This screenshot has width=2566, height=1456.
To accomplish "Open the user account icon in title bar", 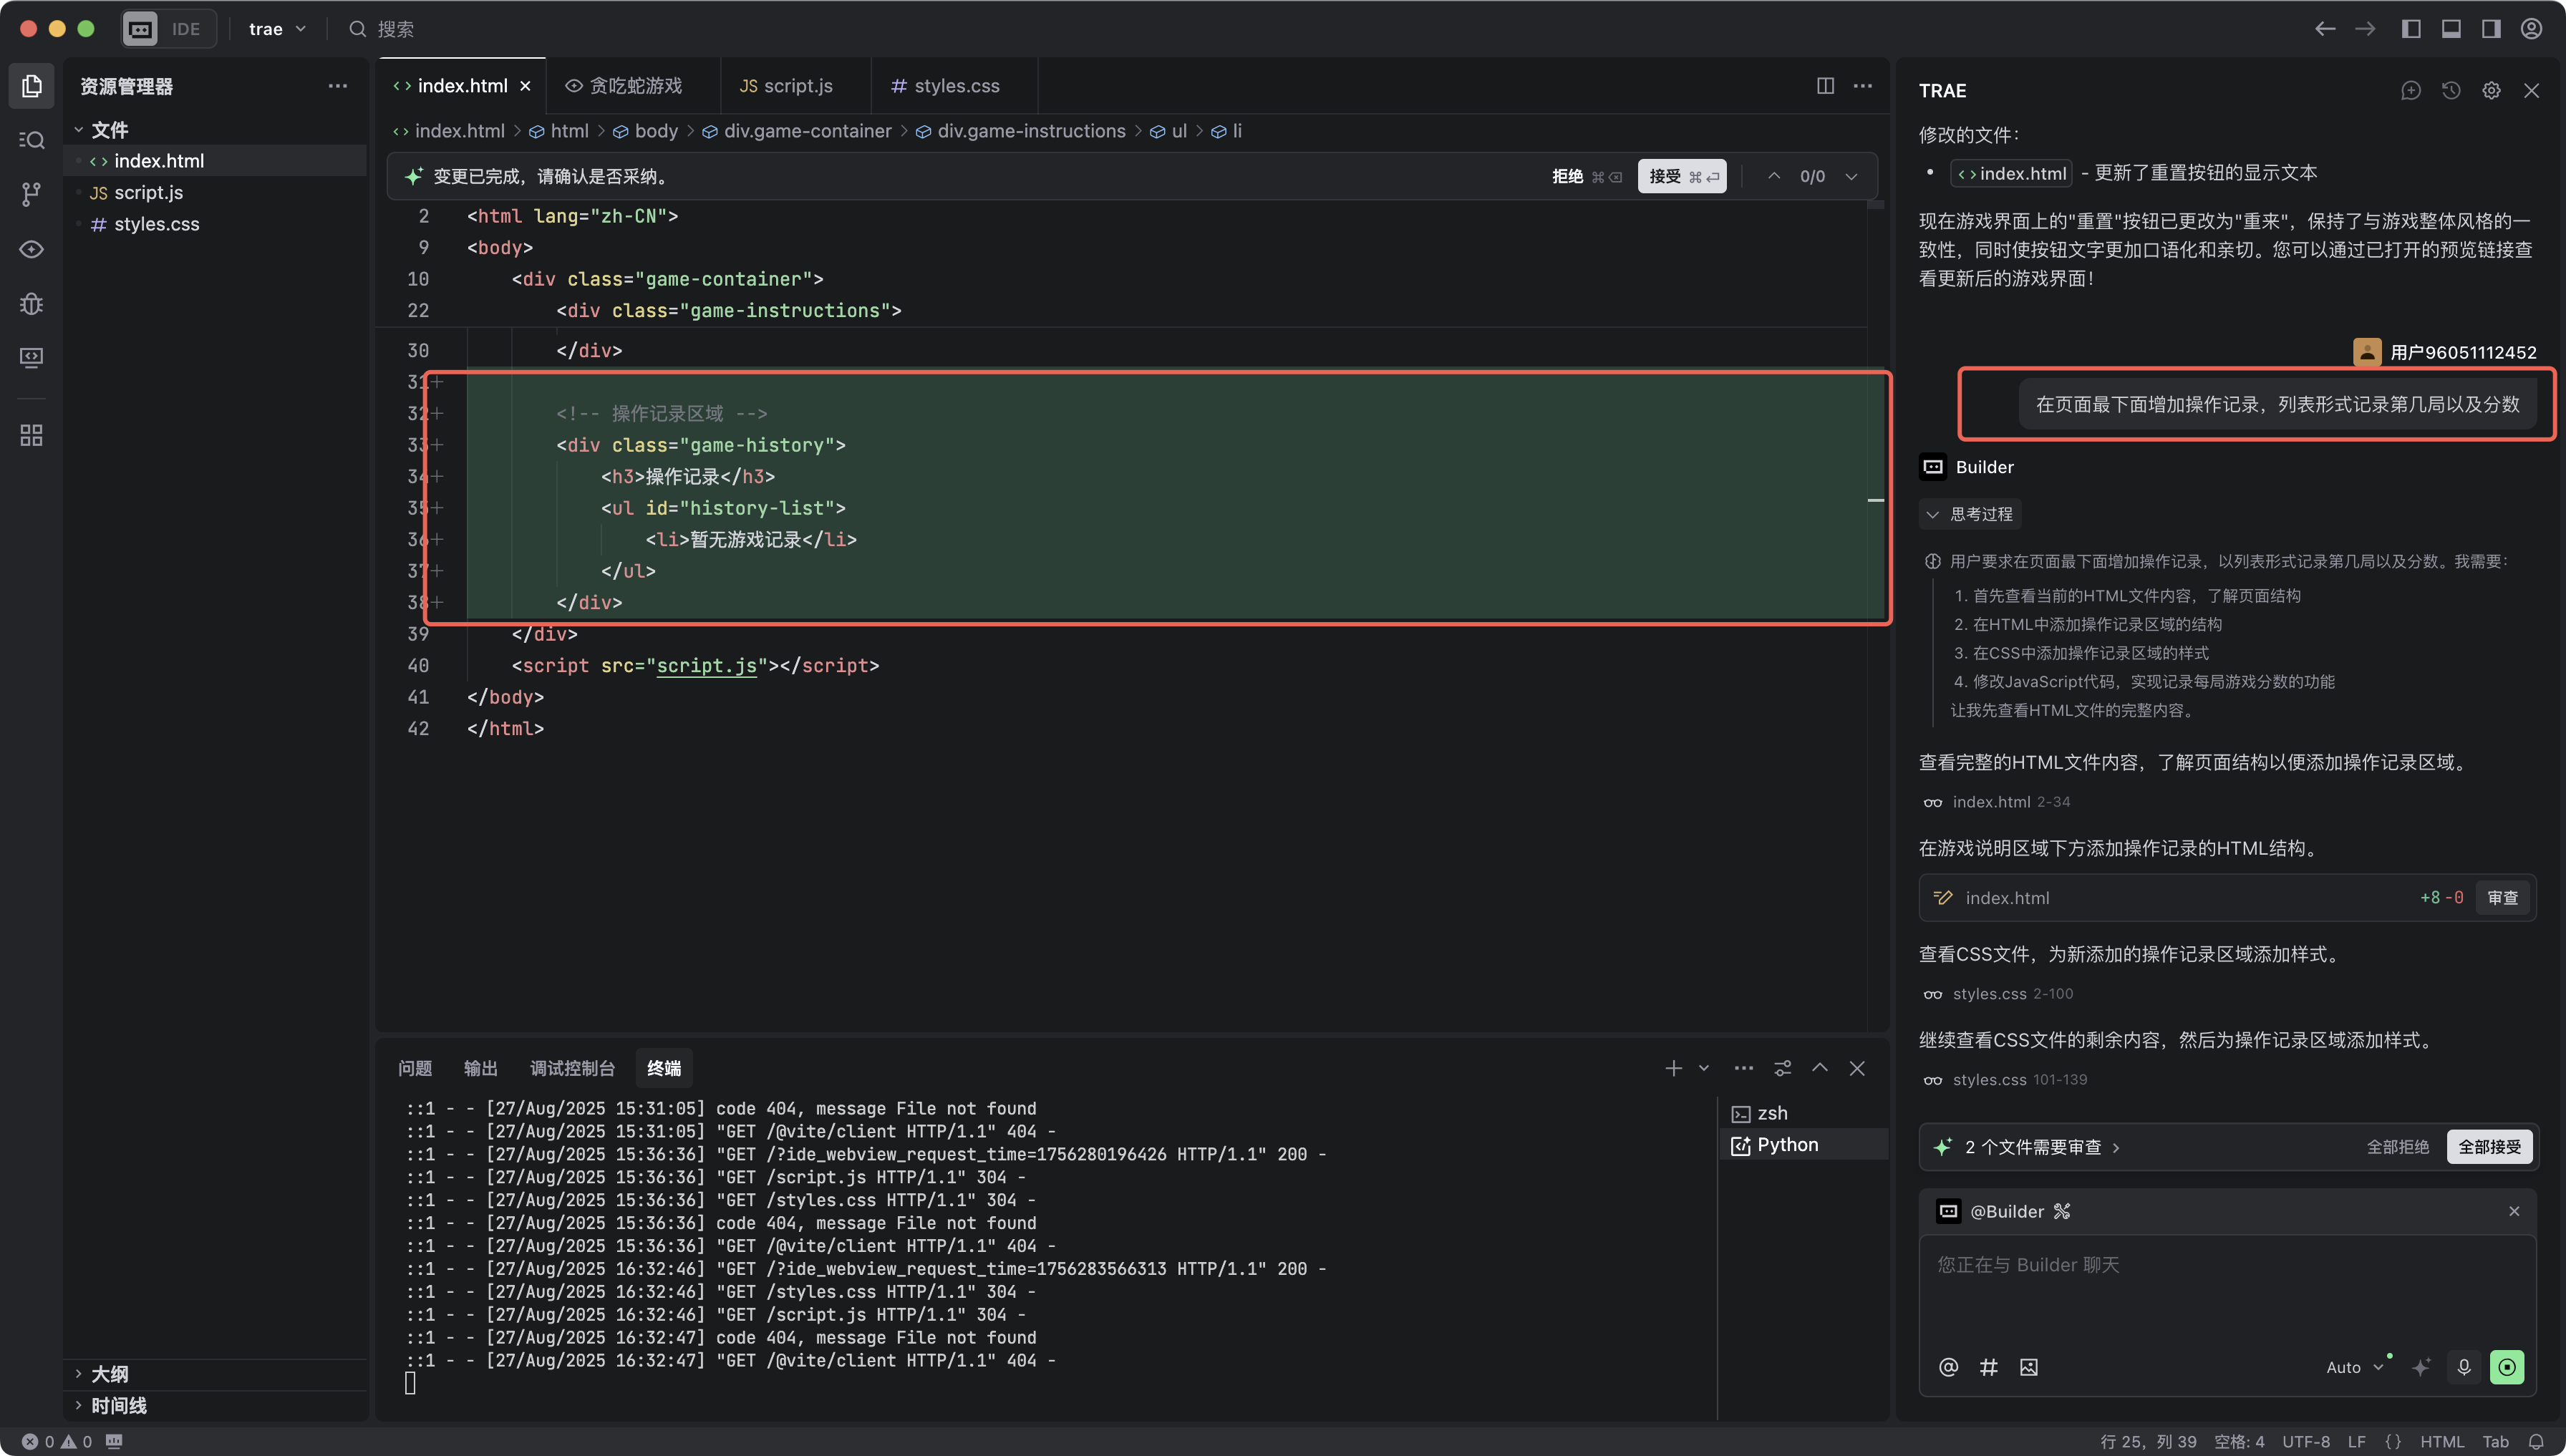I will [2531, 29].
